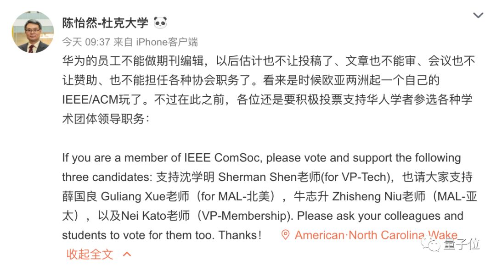Open the American·North Carolina Wake location link

tap(376, 235)
